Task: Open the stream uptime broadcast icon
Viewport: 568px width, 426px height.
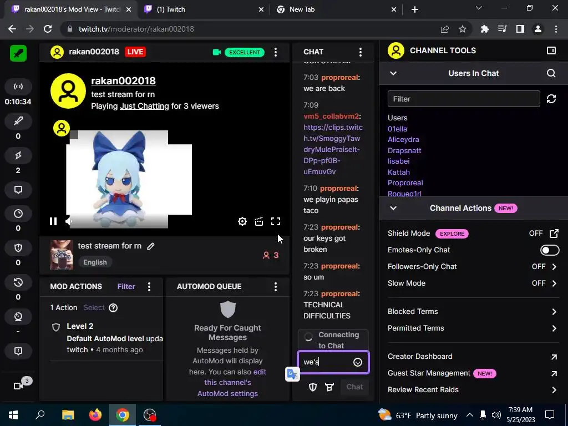Action: (18, 87)
